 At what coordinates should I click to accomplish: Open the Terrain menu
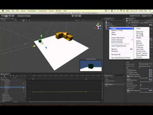[51, 11]
